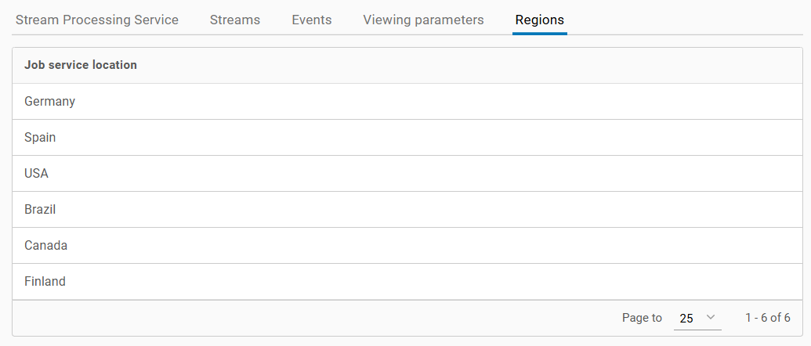Select the active Regions tab
Viewport: 811px width, 346px height.
click(x=540, y=20)
